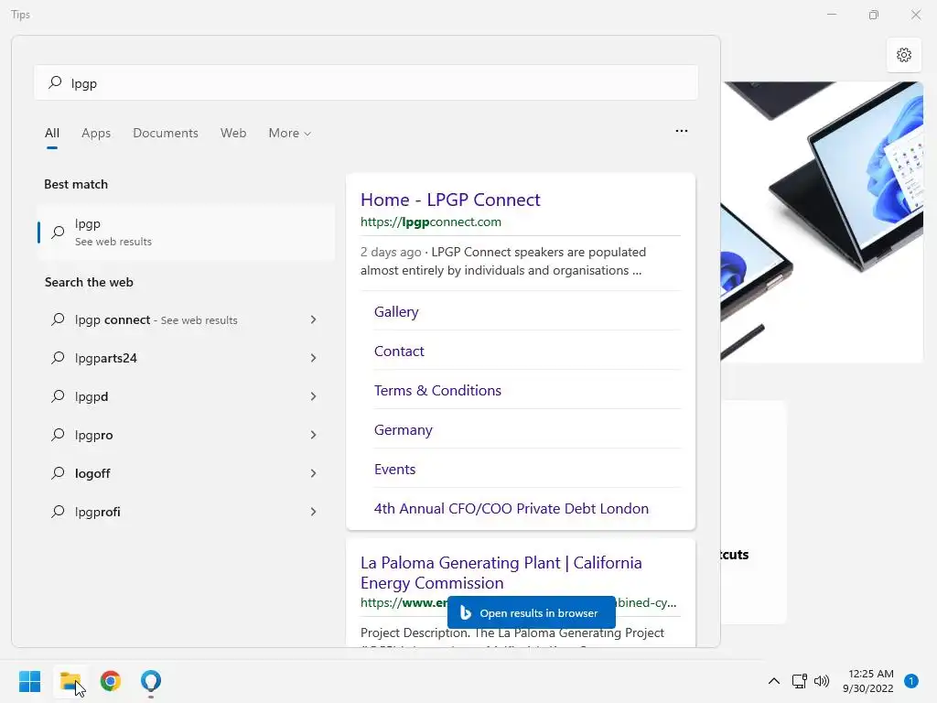The height and width of the screenshot is (703, 937).
Task: Select the All search tab
Action: click(52, 134)
